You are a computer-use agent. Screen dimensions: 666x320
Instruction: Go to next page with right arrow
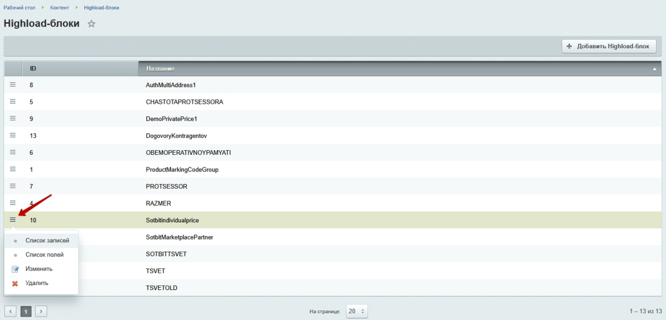41,312
